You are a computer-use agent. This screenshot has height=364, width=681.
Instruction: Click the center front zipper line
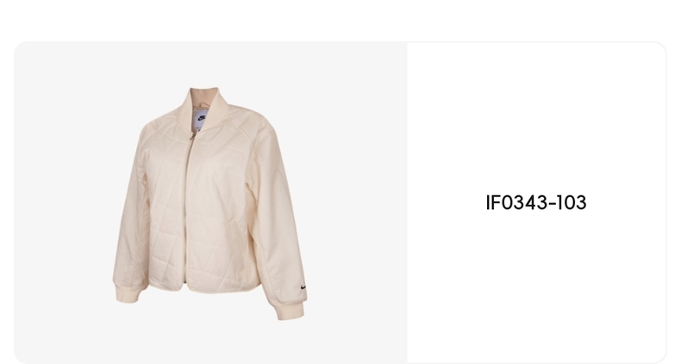point(187,208)
